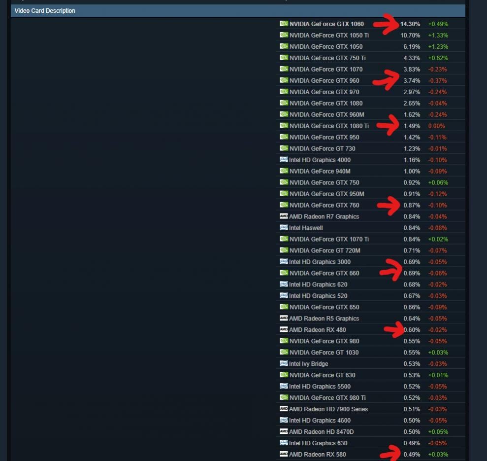Click the 6.19% share value
487x461 pixels.
tap(412, 47)
